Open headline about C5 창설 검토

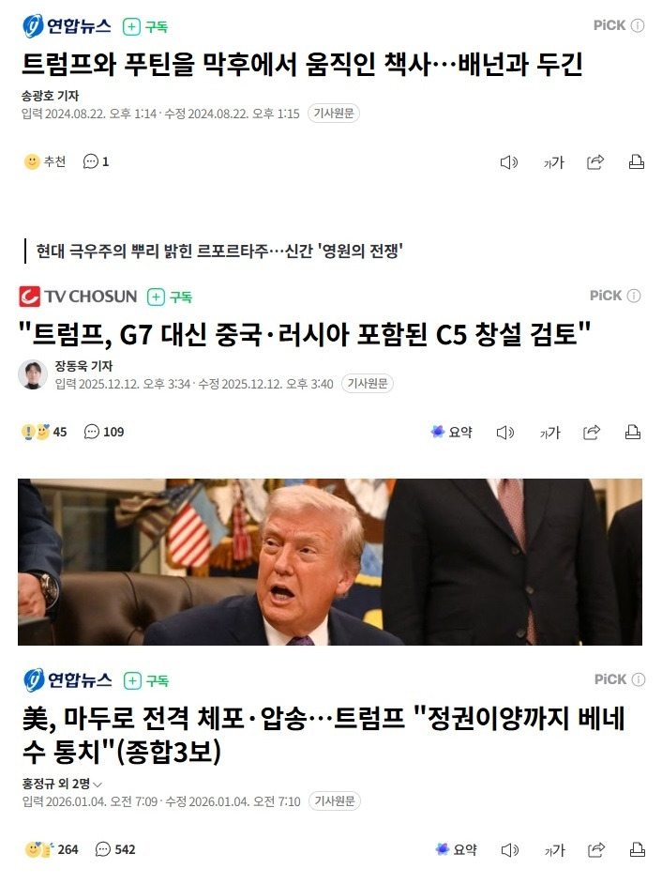(x=305, y=334)
